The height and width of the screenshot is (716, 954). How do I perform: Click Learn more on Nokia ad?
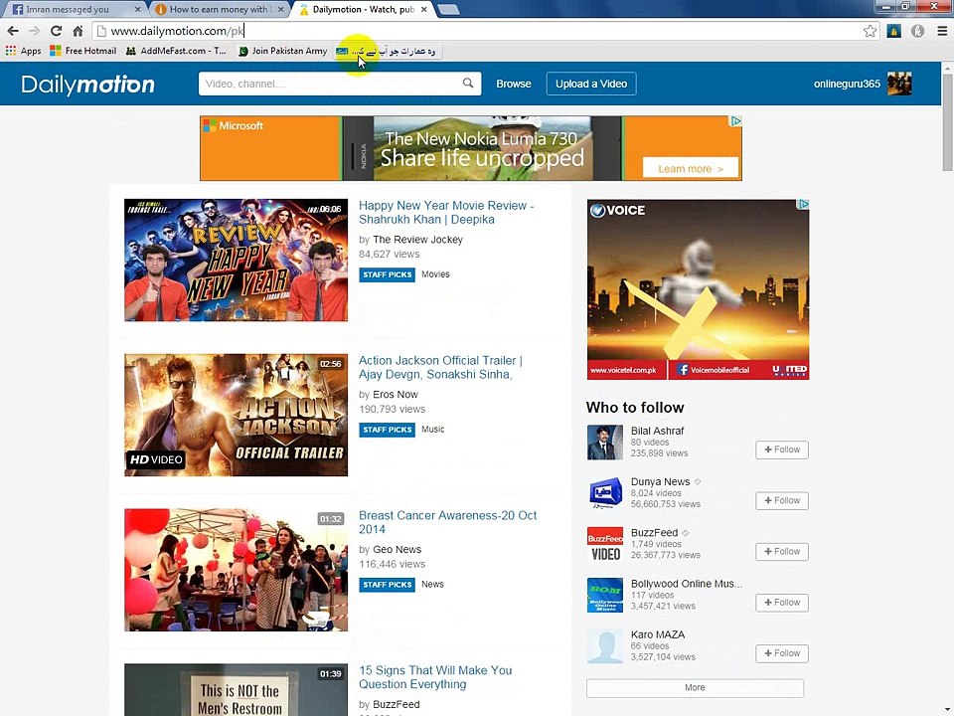click(690, 169)
